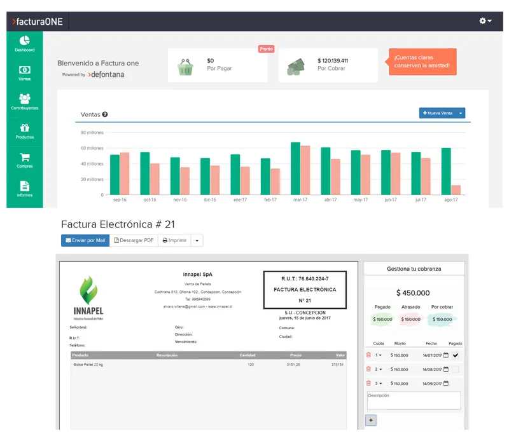
Task: Click the '$ 120.139.411' amount
Action: 333,60
